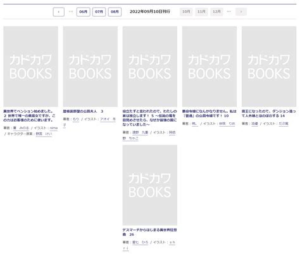Open cover of the volume 3 book by もり
Image resolution: width=300 pixels, height=254 pixels.
(x=91, y=67)
